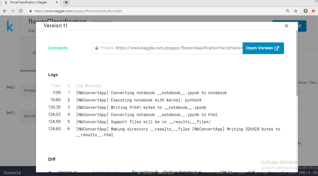Go back with browser back arrow
Image resolution: width=318 pixels, height=176 pixels.
coord(5,11)
